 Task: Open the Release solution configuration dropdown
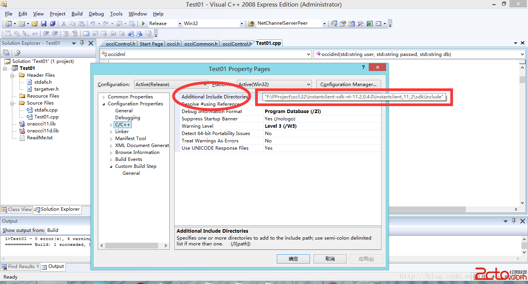180,24
